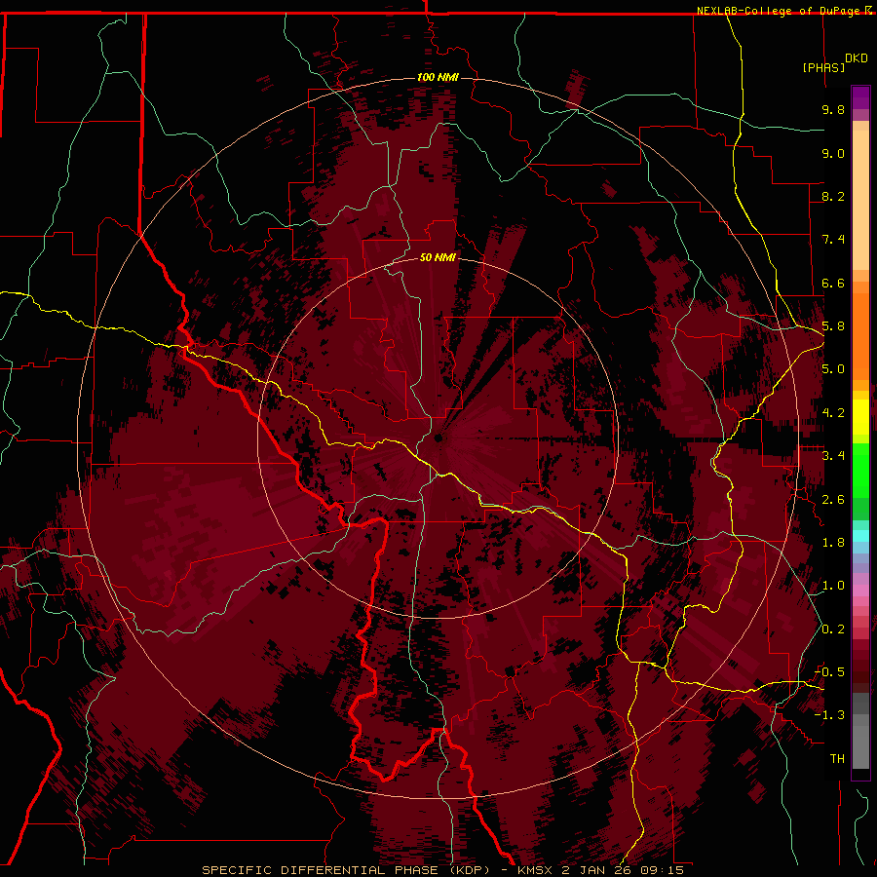Click the 5.0 scale value

(x=833, y=369)
